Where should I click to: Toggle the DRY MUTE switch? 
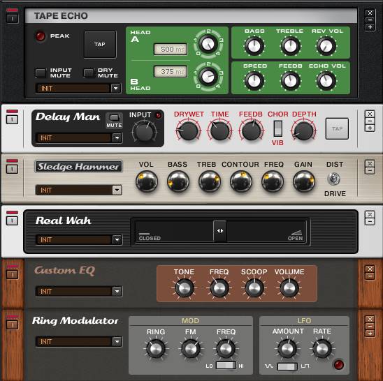[89, 73]
